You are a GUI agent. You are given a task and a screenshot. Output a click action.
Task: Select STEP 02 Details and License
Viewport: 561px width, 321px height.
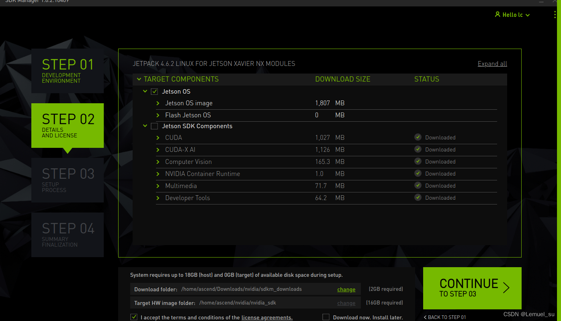[68, 125]
